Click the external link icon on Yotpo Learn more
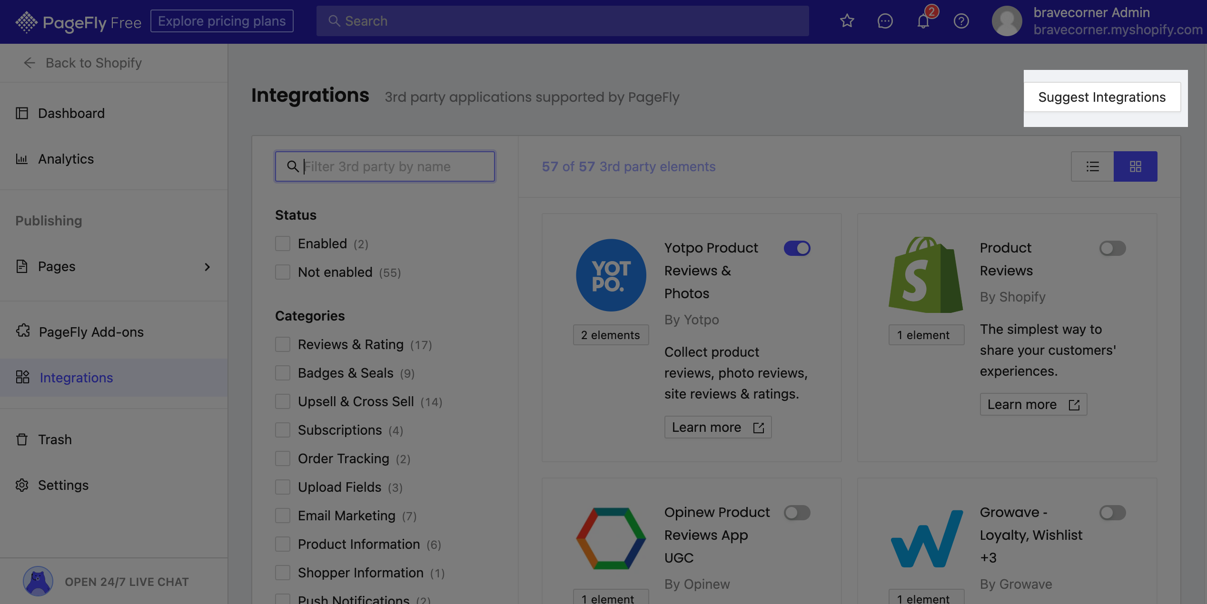Viewport: 1207px width, 604px height. click(759, 428)
